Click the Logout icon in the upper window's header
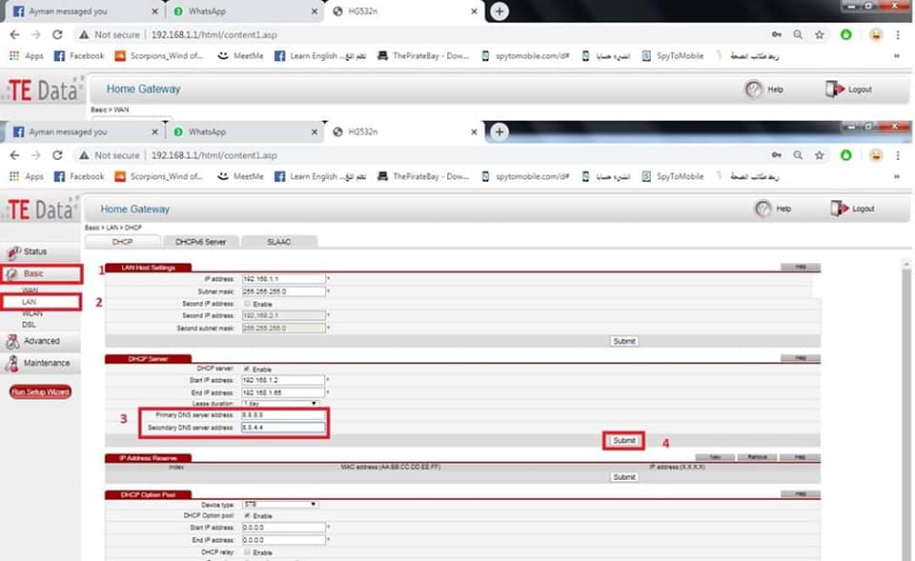The height and width of the screenshot is (561, 915). [x=835, y=89]
